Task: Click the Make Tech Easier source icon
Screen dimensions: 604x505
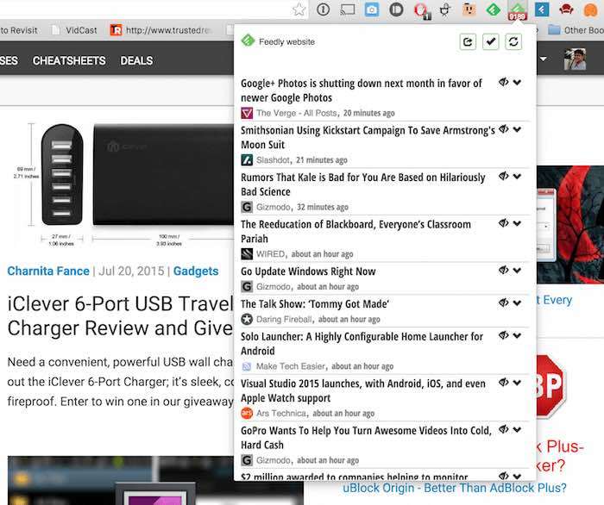Action: tap(247, 366)
